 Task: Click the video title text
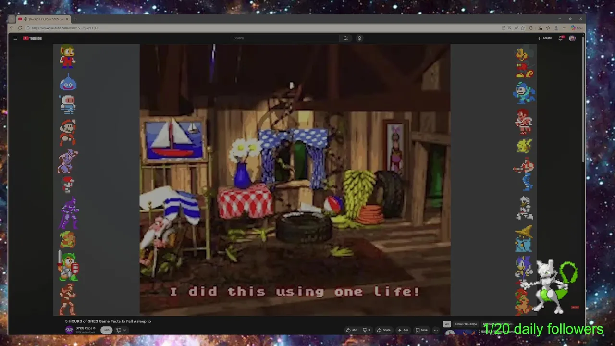[x=108, y=321]
